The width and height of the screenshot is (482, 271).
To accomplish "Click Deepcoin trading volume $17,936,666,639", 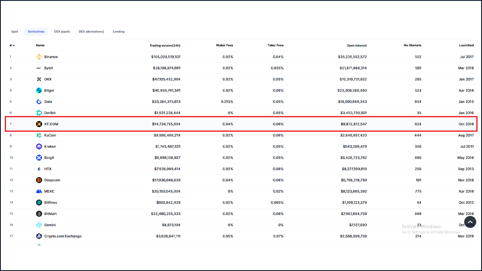I will point(167,180).
